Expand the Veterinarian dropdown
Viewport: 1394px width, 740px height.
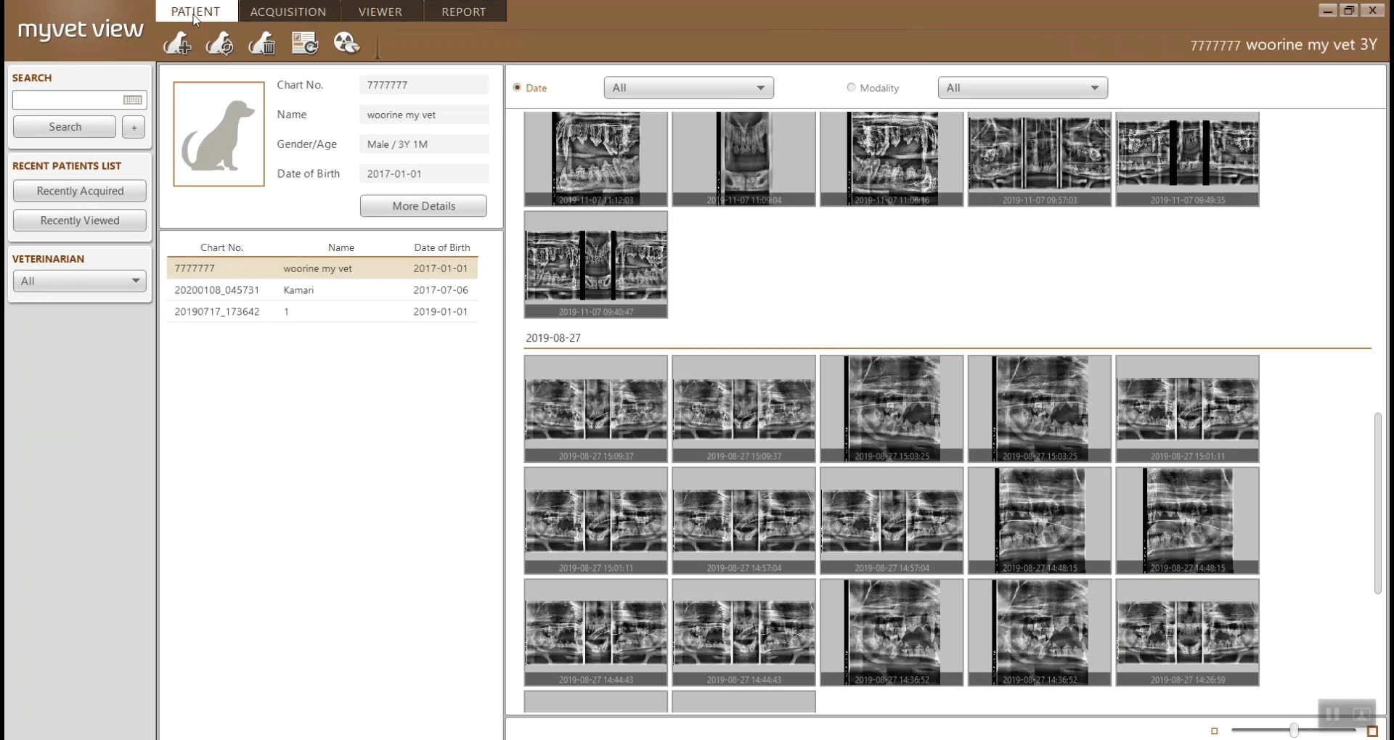[80, 281]
